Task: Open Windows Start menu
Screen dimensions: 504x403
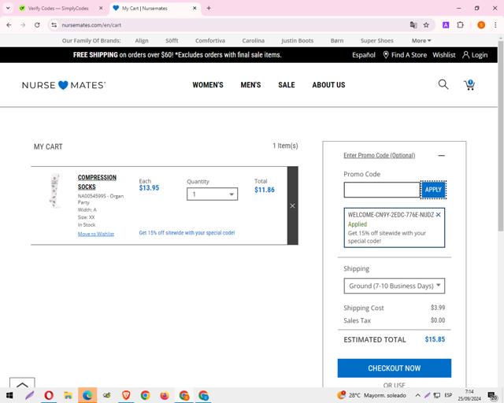Action: (9, 395)
